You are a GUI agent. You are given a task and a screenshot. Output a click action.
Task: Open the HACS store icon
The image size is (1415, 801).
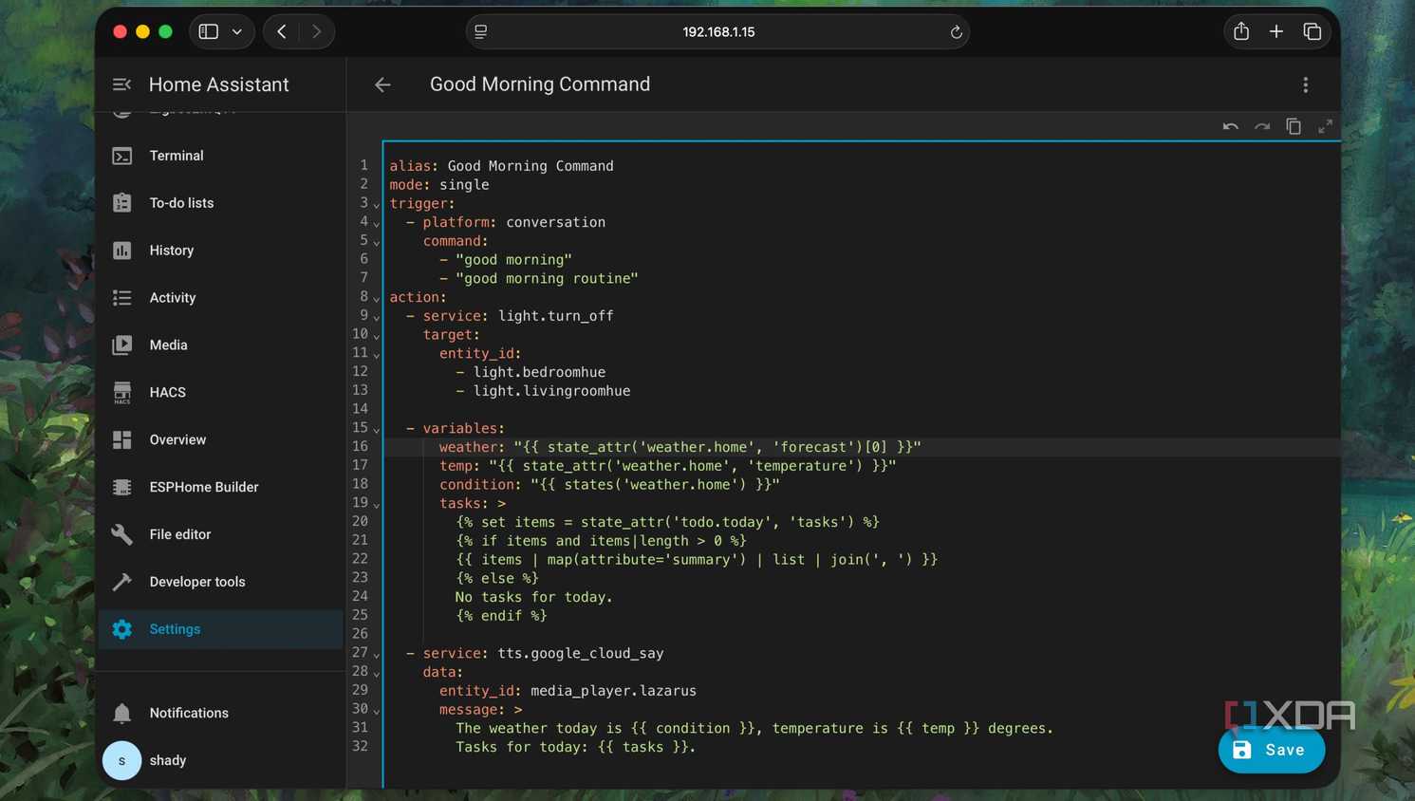tap(122, 393)
